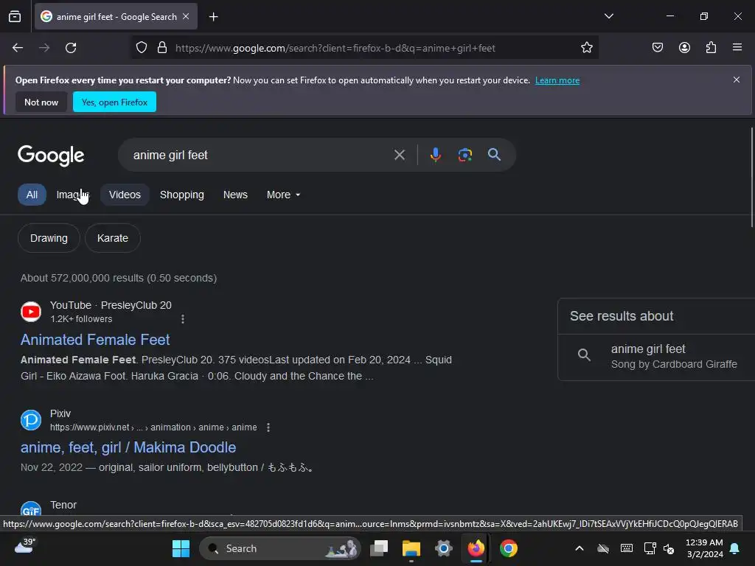Open the Animated Female Feet result
Viewport: 755px width, 566px height.
(95, 340)
